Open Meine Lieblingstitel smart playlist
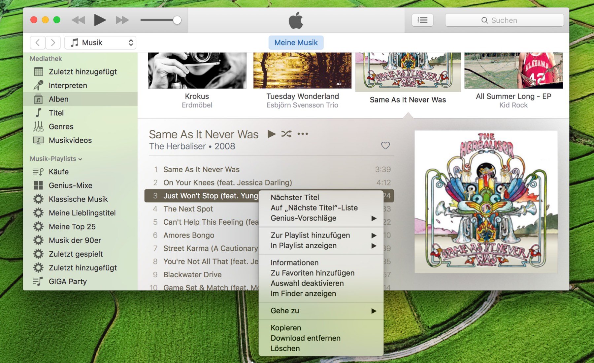 [80, 213]
